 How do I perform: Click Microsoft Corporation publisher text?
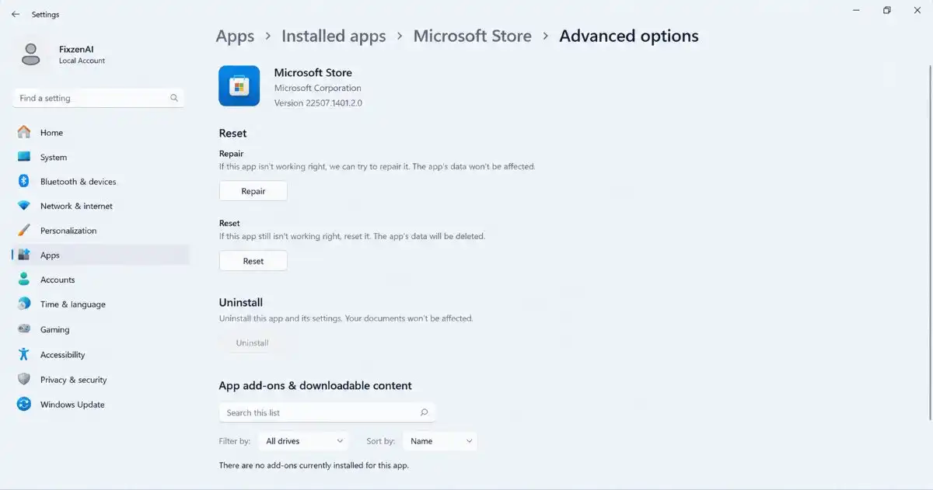pyautogui.click(x=317, y=88)
